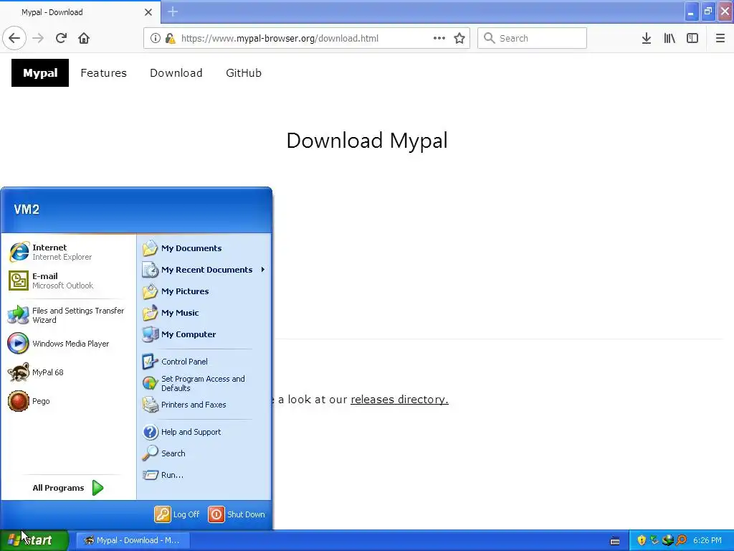Open the Run... dialog
The image size is (734, 551).
tap(204, 475)
